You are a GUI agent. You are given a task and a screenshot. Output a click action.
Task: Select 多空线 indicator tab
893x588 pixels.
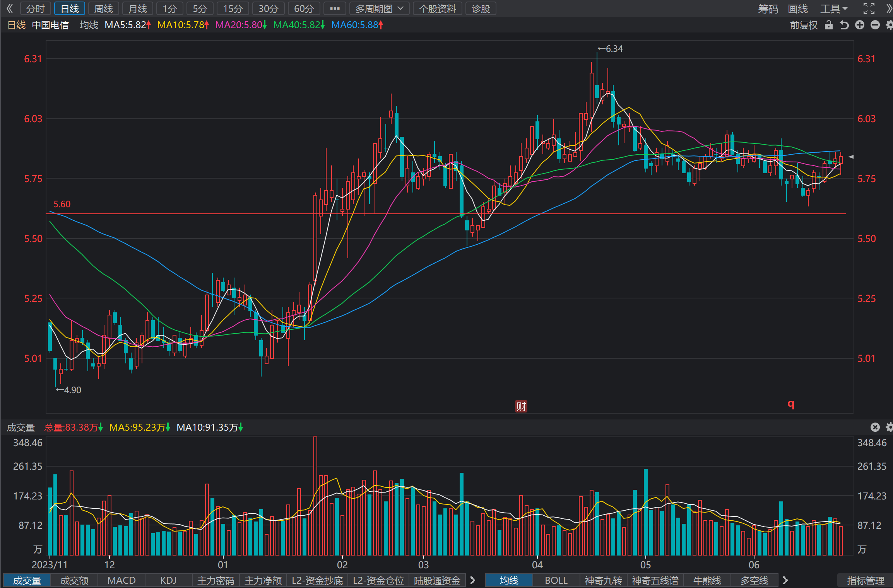(x=754, y=580)
